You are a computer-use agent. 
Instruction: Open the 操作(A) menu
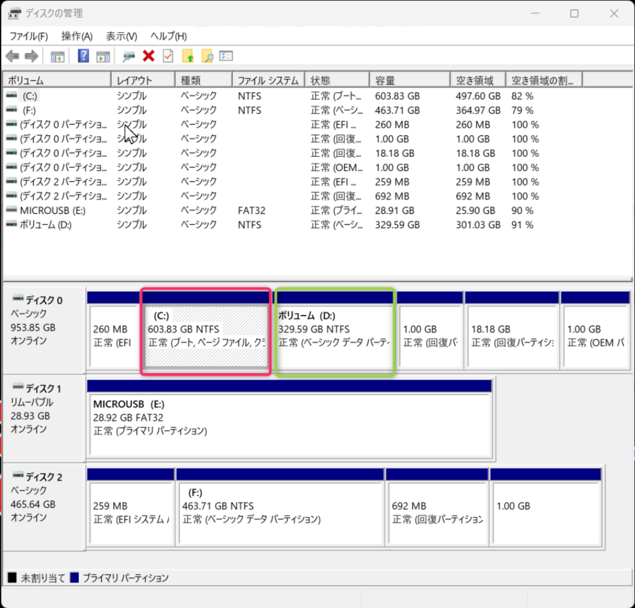[77, 36]
